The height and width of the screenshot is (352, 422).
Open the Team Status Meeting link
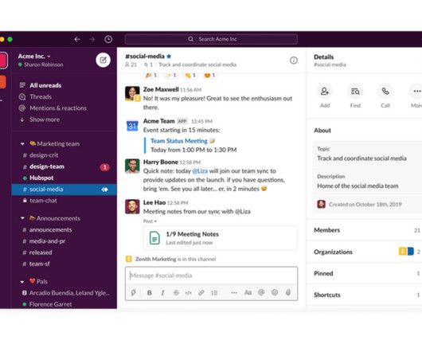(179, 141)
